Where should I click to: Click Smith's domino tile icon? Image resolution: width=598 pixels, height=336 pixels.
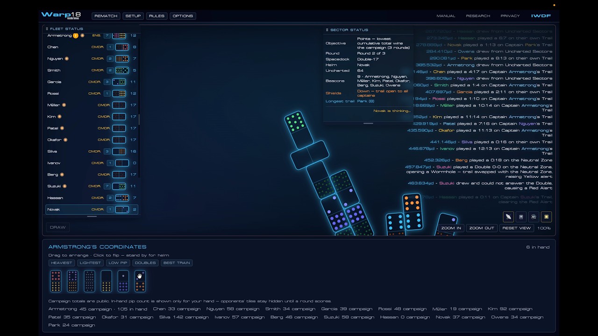(x=122, y=70)
